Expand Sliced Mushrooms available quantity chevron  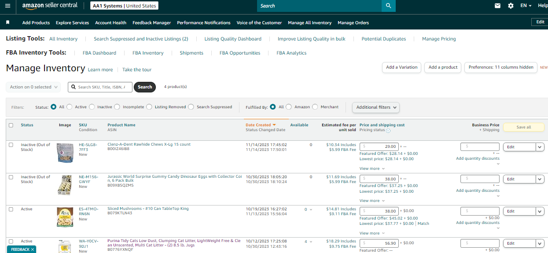click(x=311, y=209)
